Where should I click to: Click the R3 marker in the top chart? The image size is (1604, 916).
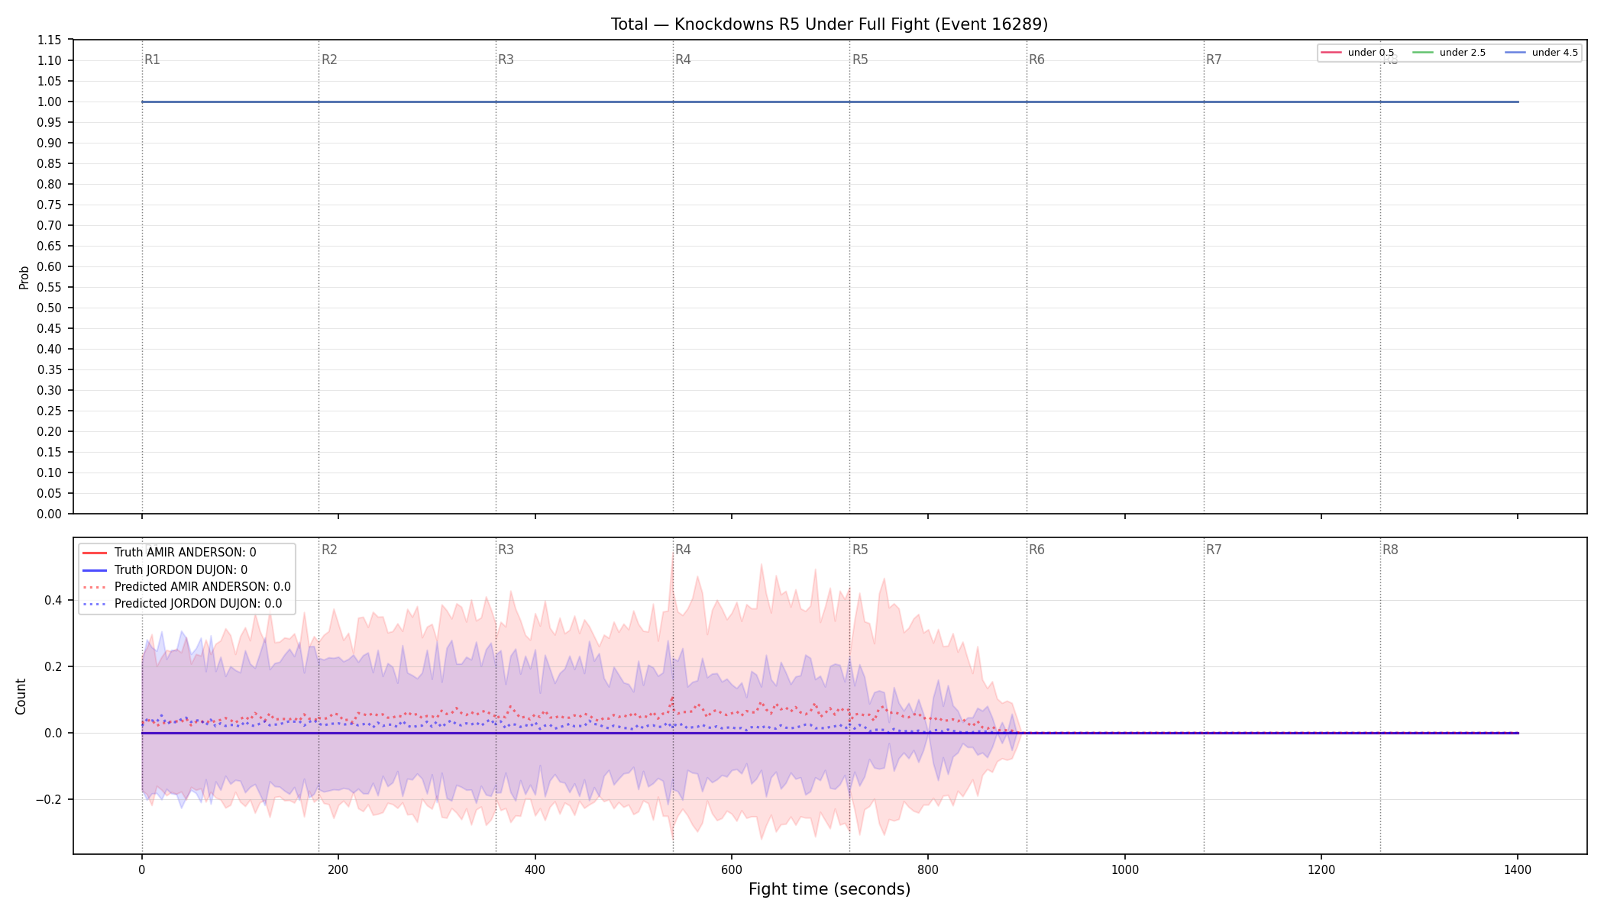(506, 60)
